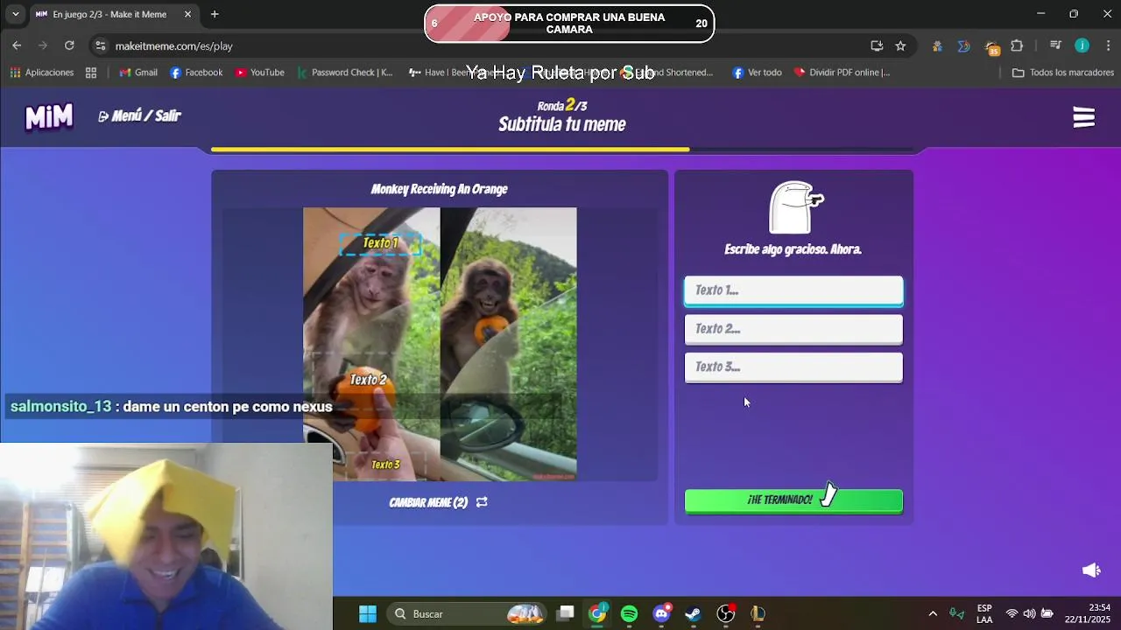This screenshot has height=630, width=1121.
Task: Click the install app icon in address bar
Action: coord(877,45)
